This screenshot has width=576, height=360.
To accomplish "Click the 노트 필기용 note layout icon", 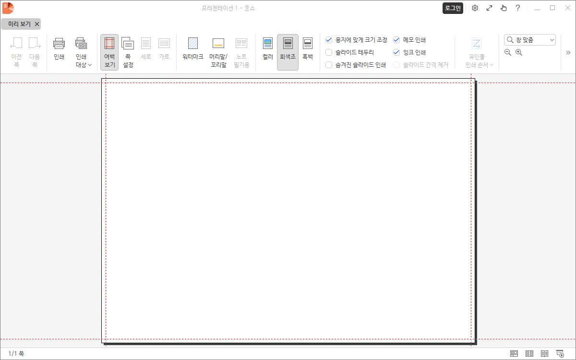I will tap(241, 44).
